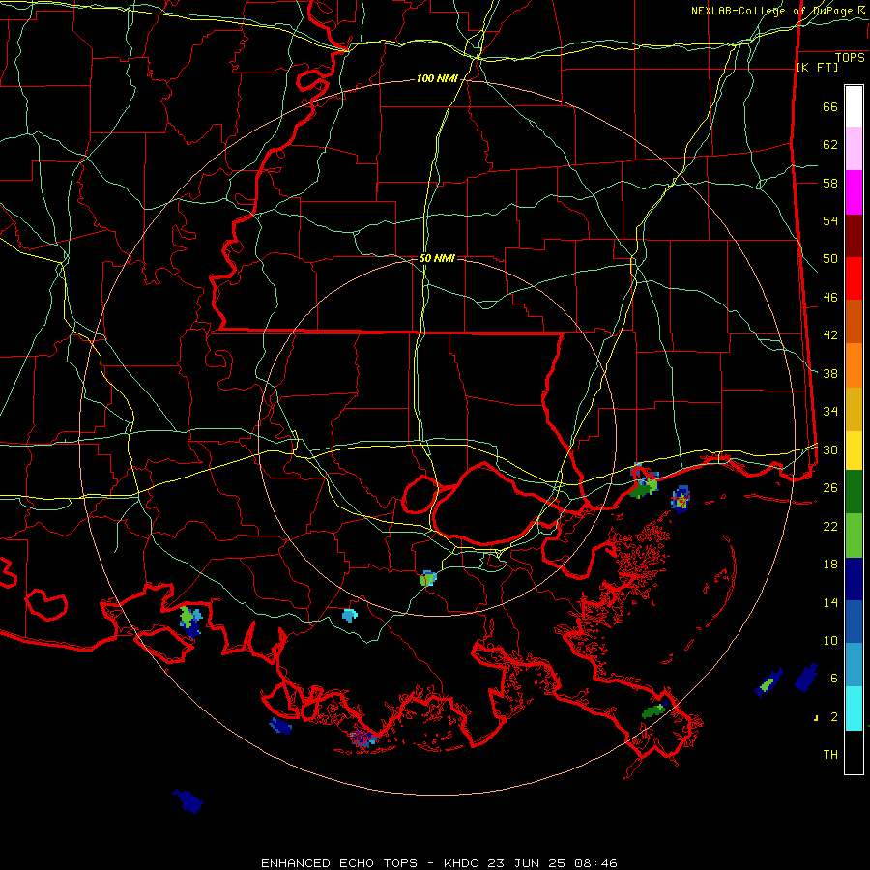Click the legend value '30'

[x=830, y=449]
